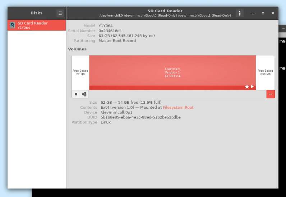Open the Disks hamburger application menu

[x=60, y=13]
